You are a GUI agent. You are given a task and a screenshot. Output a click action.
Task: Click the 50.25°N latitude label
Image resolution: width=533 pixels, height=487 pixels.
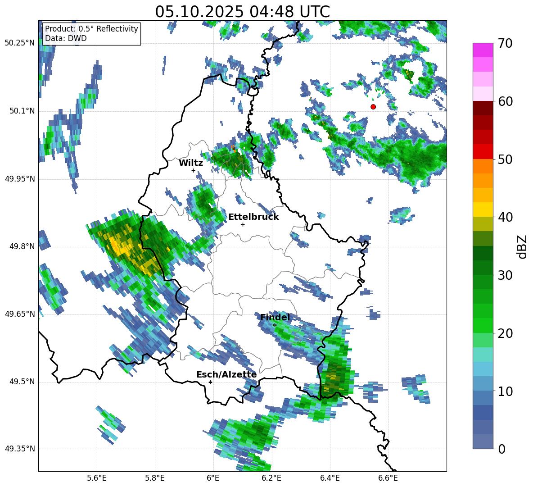[20, 43]
